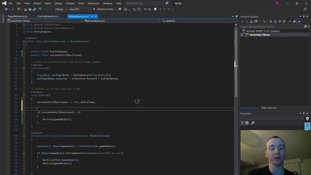Click the Collapse All icon in Solution Explorer
The image size is (311, 175).
click(279, 21)
